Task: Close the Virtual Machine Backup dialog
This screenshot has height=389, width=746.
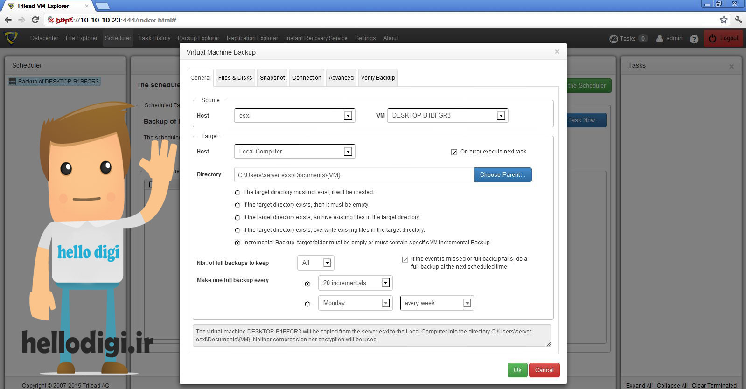Action: (x=557, y=52)
